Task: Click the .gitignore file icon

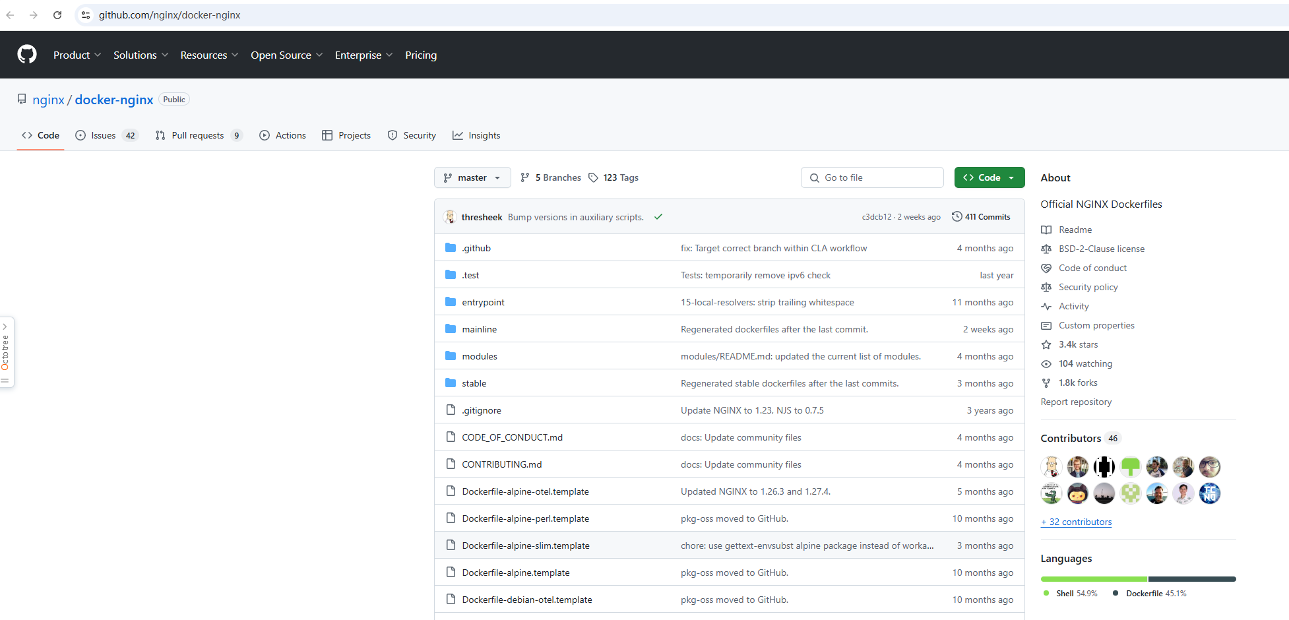Action: coord(451,410)
